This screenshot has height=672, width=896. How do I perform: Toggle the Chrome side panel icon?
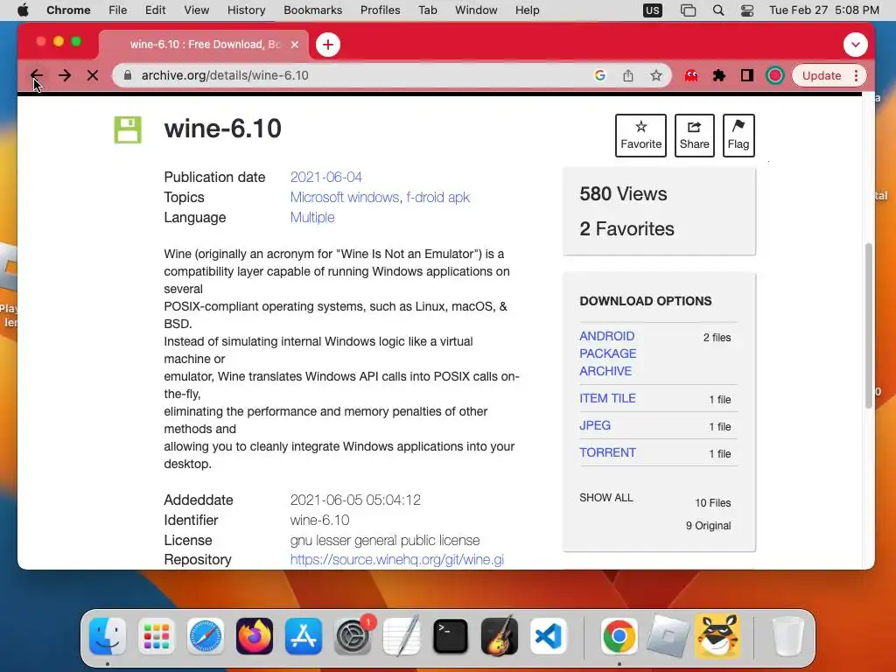[747, 75]
